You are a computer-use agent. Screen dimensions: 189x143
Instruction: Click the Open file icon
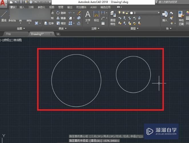(16, 2)
